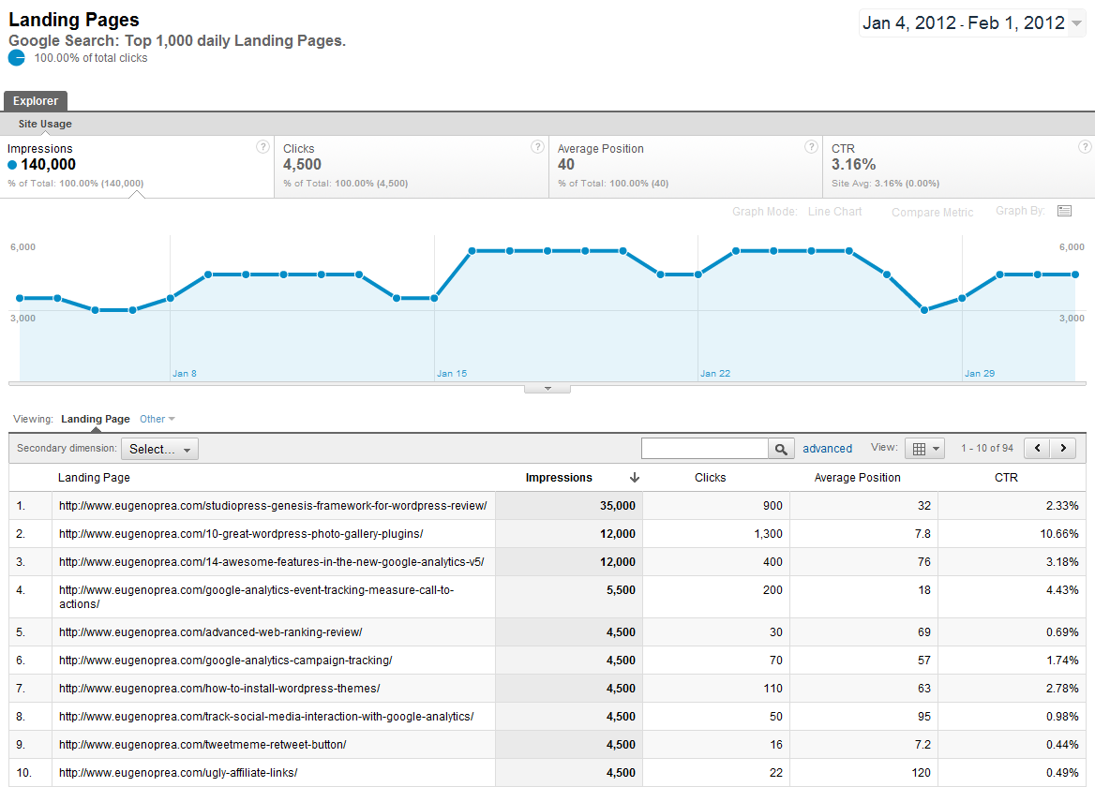Click the table search input field
This screenshot has height=787, width=1095.
[705, 449]
